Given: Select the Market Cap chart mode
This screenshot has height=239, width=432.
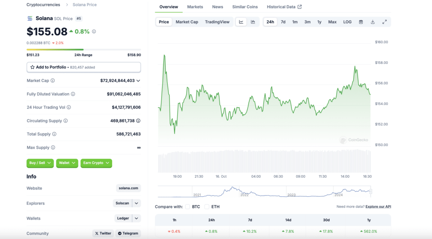Looking at the screenshot, I should click(x=187, y=22).
